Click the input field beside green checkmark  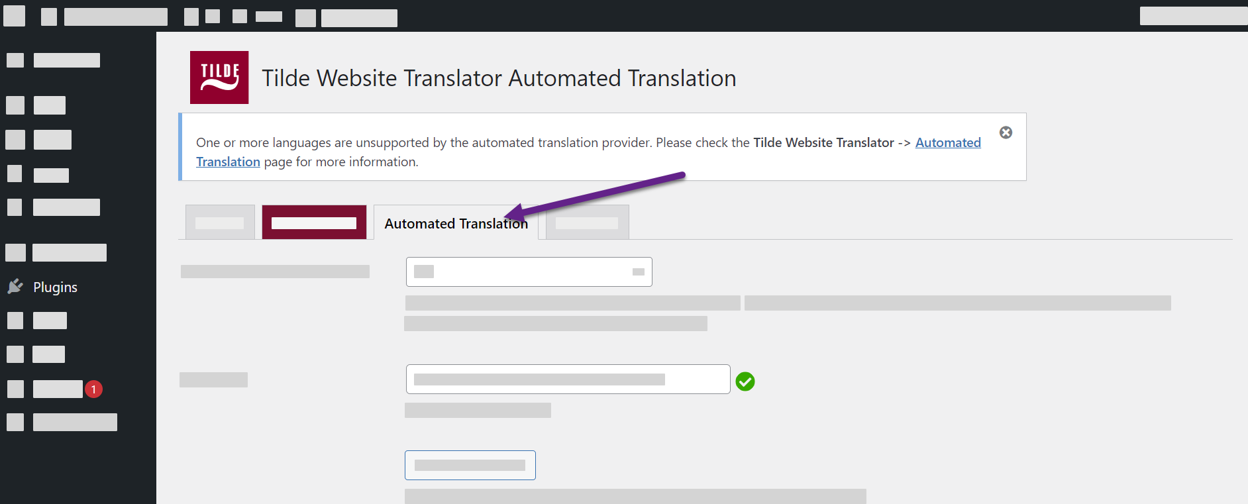[x=568, y=379]
